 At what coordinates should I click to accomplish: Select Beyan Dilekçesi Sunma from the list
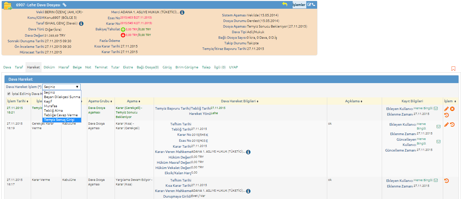(x=61, y=97)
